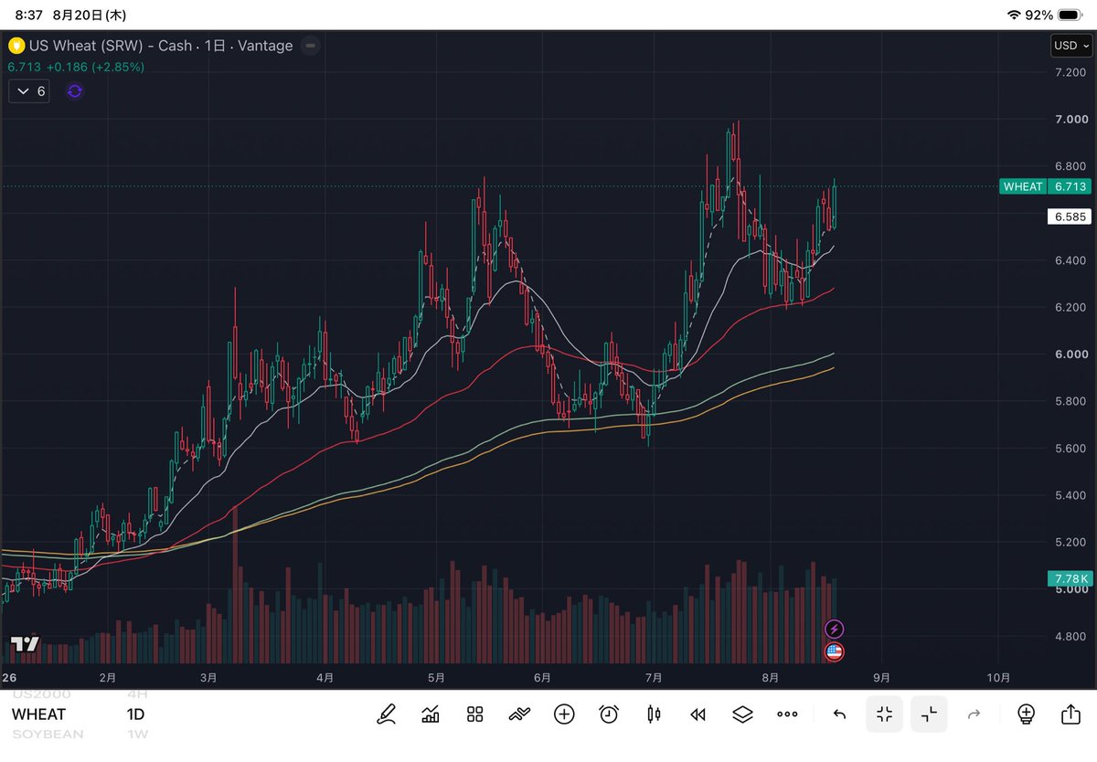Tap the compare lines icon in toolbar

519,714
